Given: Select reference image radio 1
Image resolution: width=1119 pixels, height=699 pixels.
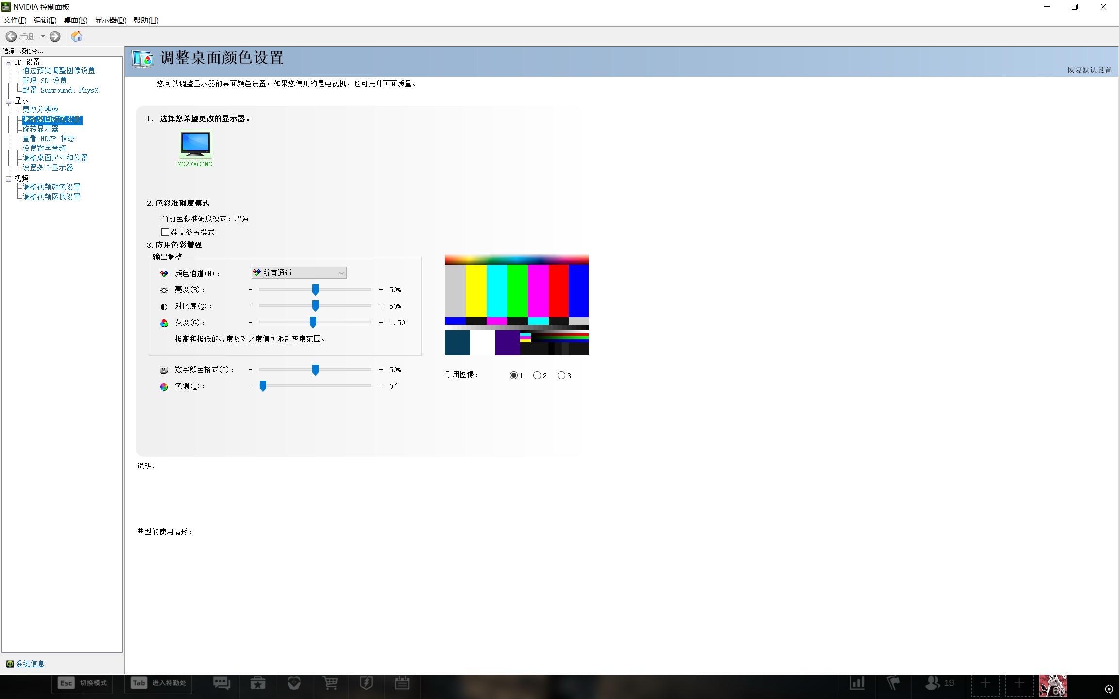Looking at the screenshot, I should tap(513, 375).
